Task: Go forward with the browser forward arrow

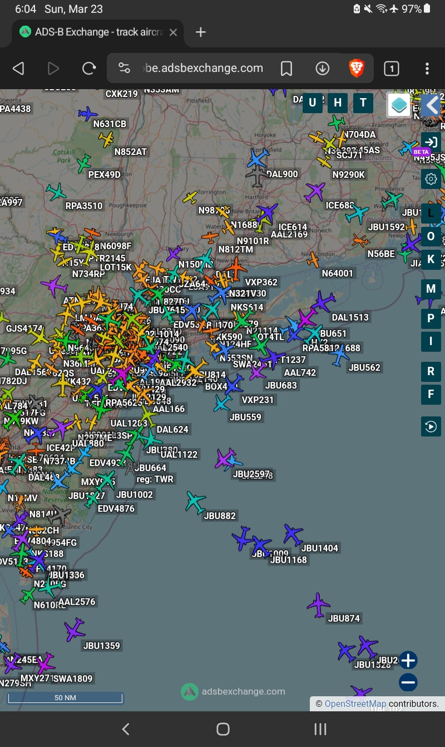Action: tap(53, 69)
